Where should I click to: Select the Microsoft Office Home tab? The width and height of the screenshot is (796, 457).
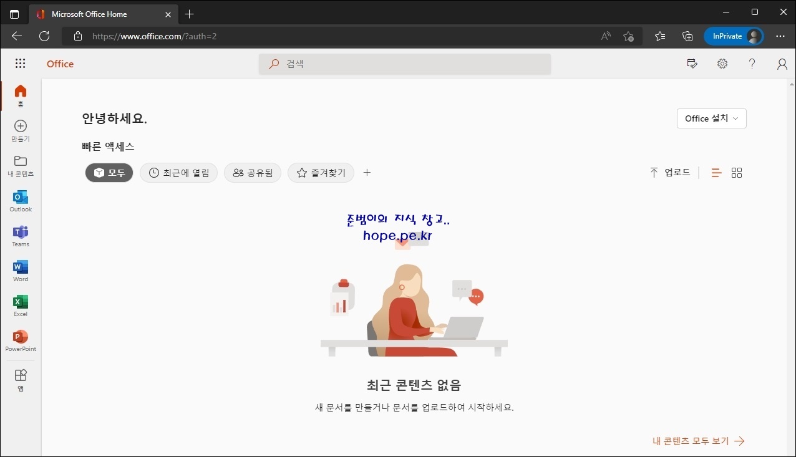[104, 14]
